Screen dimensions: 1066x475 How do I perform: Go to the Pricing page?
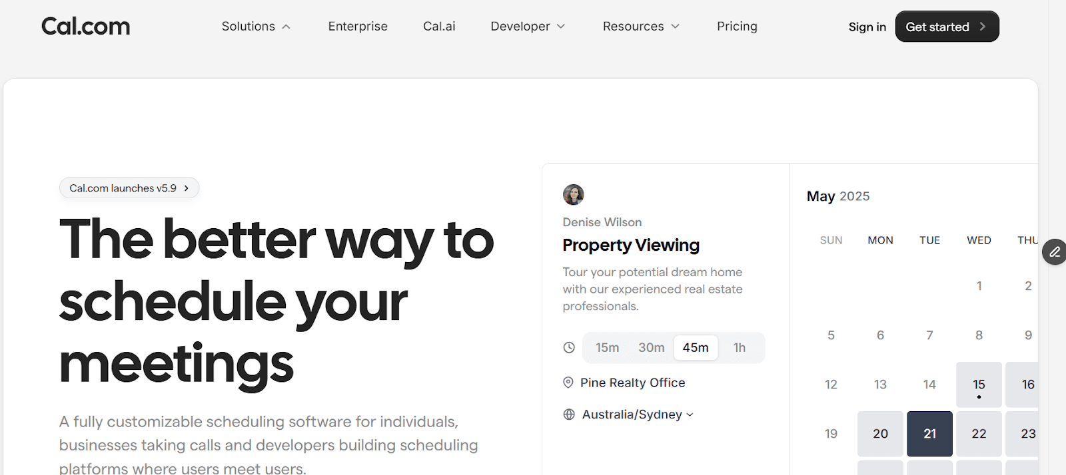tap(737, 27)
